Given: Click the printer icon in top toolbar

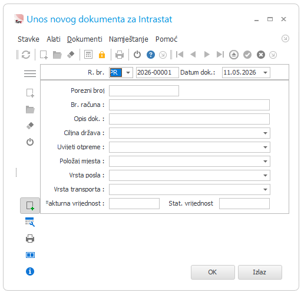Looking at the screenshot, I should coord(120,55).
